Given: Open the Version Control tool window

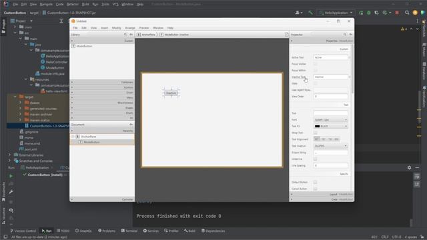Looking at the screenshot, I should tap(23, 231).
